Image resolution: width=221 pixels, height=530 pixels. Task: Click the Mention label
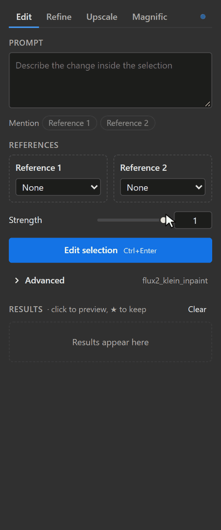point(24,123)
